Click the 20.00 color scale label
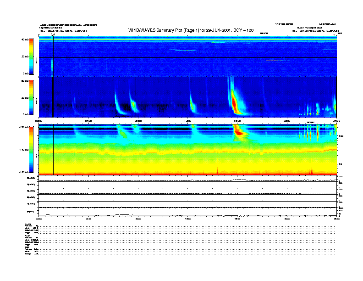363x281 pixels. coord(25,56)
